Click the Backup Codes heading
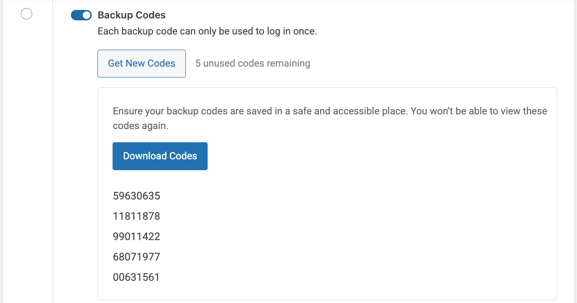The height and width of the screenshot is (303, 577). pos(131,15)
